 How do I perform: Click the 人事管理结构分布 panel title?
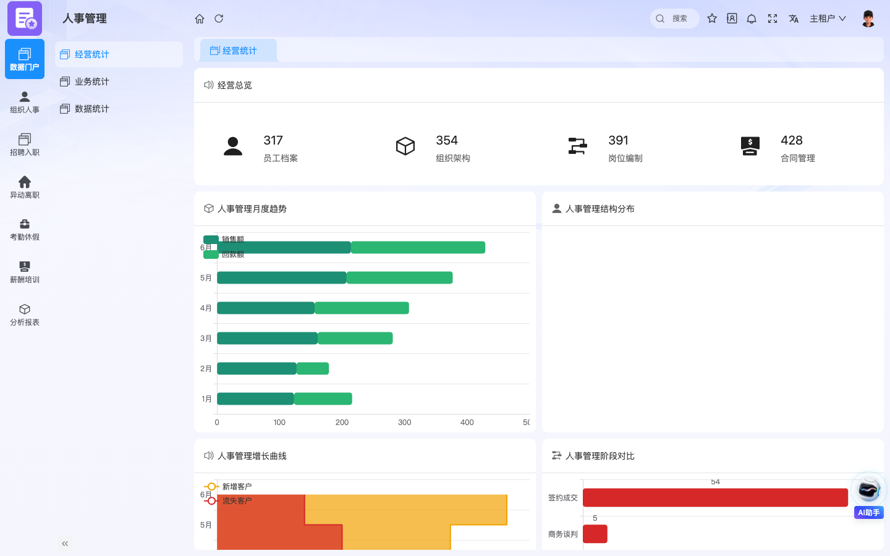click(600, 209)
